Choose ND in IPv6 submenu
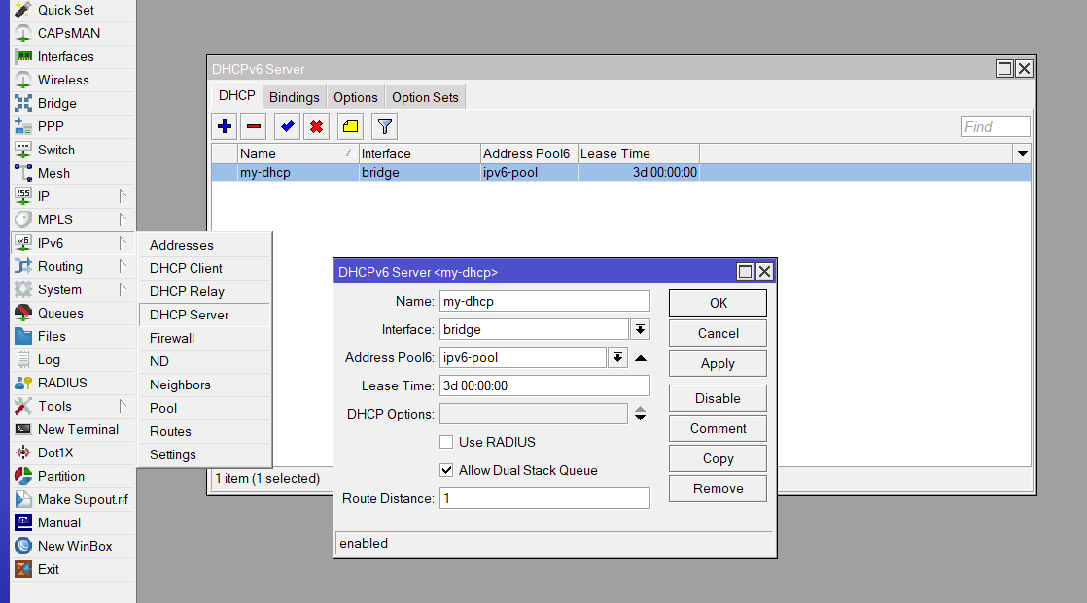The height and width of the screenshot is (603, 1087). [204, 361]
